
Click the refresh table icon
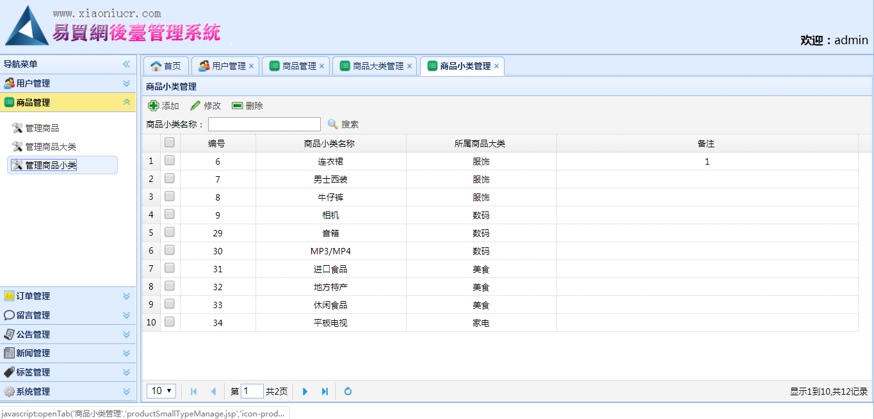[348, 391]
